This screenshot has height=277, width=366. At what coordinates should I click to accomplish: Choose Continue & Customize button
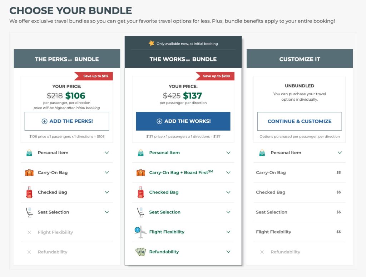pyautogui.click(x=300, y=121)
